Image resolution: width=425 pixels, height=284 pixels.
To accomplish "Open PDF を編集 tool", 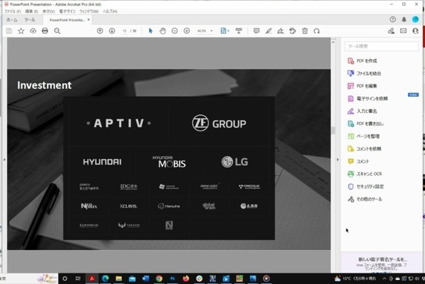I will point(368,85).
